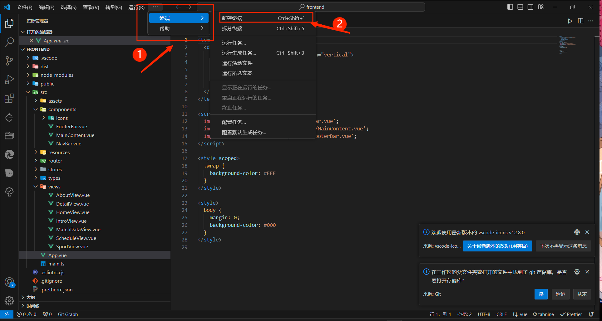Open the Run and Debug view
This screenshot has height=321, width=602.
[x=9, y=80]
